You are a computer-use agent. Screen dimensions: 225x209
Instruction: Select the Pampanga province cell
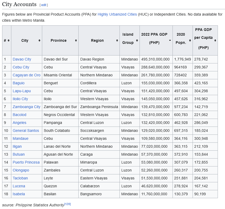click(60, 123)
